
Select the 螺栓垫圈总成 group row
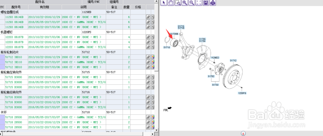pyautogui.click(x=77, y=12)
